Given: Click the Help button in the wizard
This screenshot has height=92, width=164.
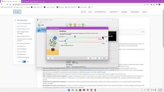Looking at the screenshot, I should (50, 58).
